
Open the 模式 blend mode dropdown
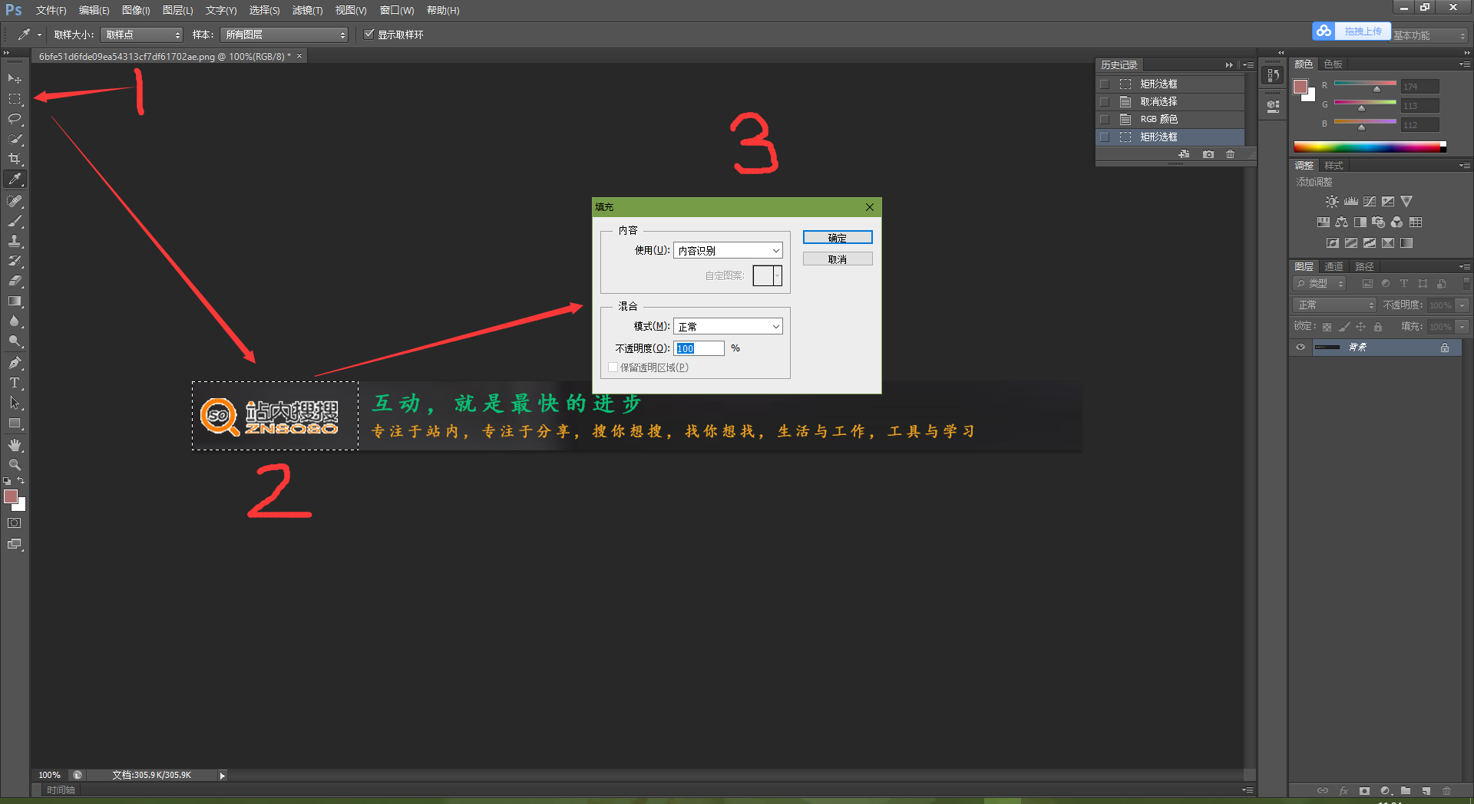728,327
